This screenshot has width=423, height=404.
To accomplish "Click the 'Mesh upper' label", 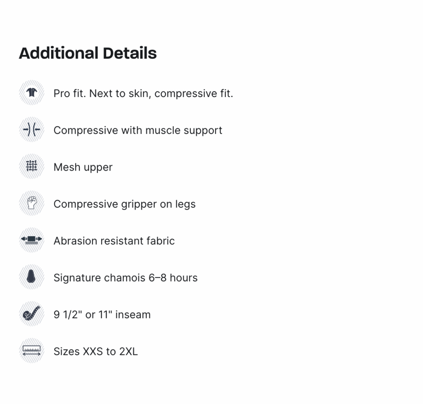I will tap(83, 167).
